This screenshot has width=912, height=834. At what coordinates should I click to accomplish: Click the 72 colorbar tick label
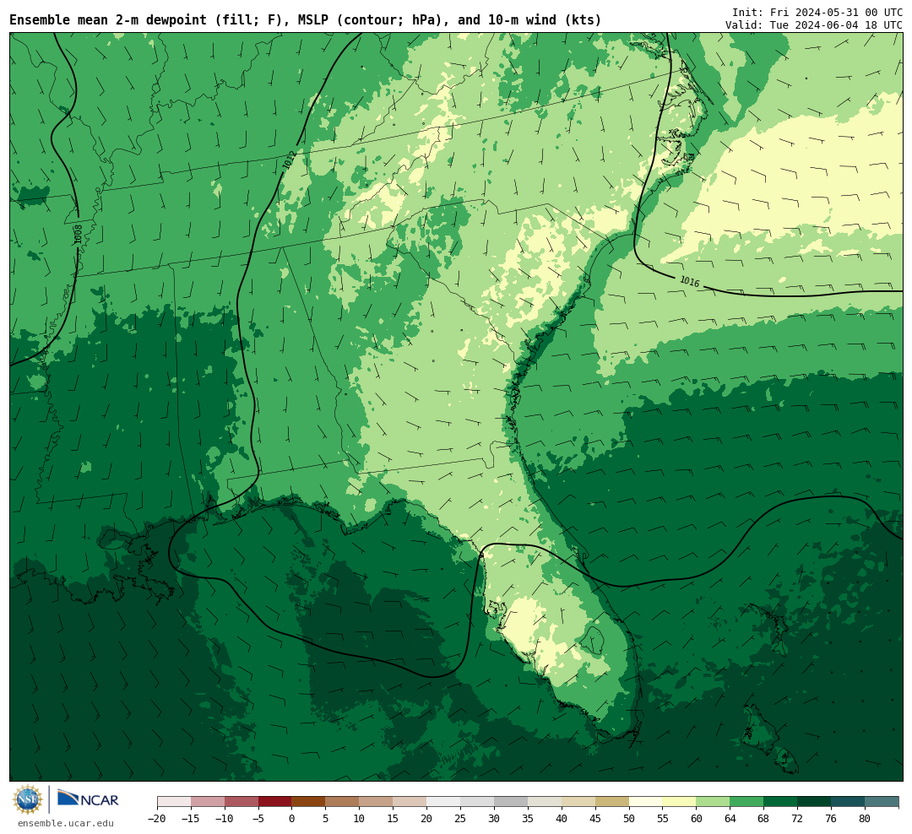click(797, 819)
